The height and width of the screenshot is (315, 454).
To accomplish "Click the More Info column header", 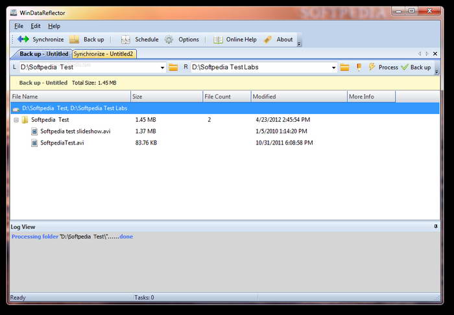I will 371,97.
